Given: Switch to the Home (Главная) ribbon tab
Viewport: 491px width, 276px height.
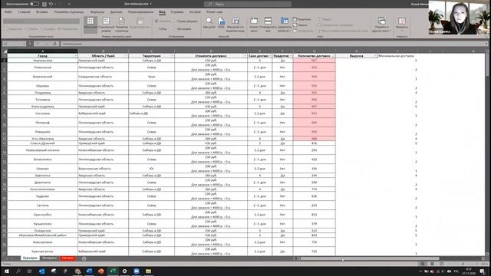Looking at the screenshot, I should [24, 12].
